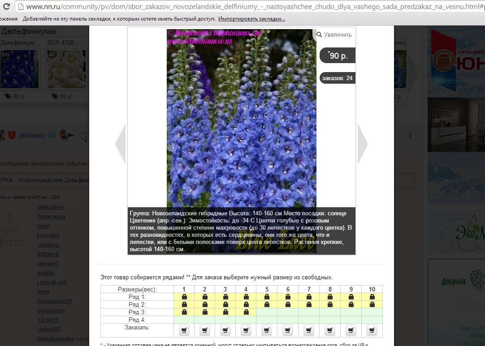Viewport: 485px width, 346px height.
Task: Click the product description starting with Группа
Action: 241,231
